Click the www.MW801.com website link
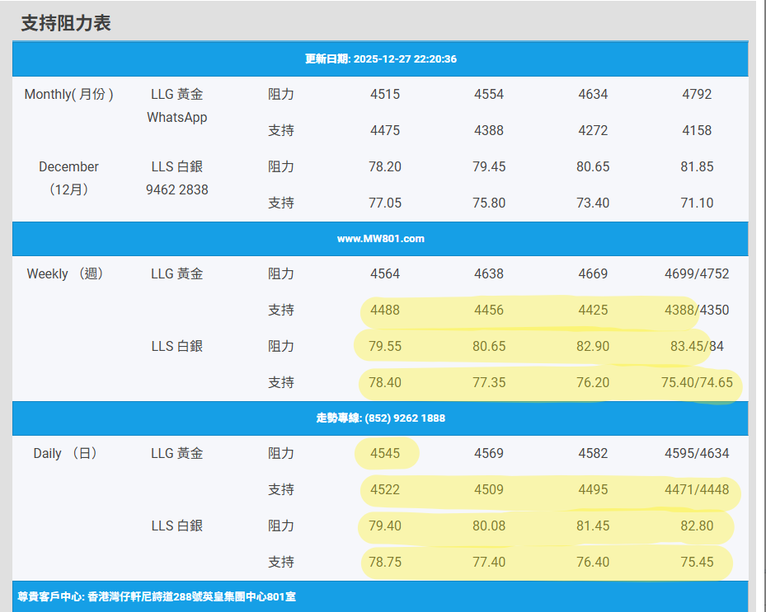The width and height of the screenshot is (766, 612). (380, 239)
